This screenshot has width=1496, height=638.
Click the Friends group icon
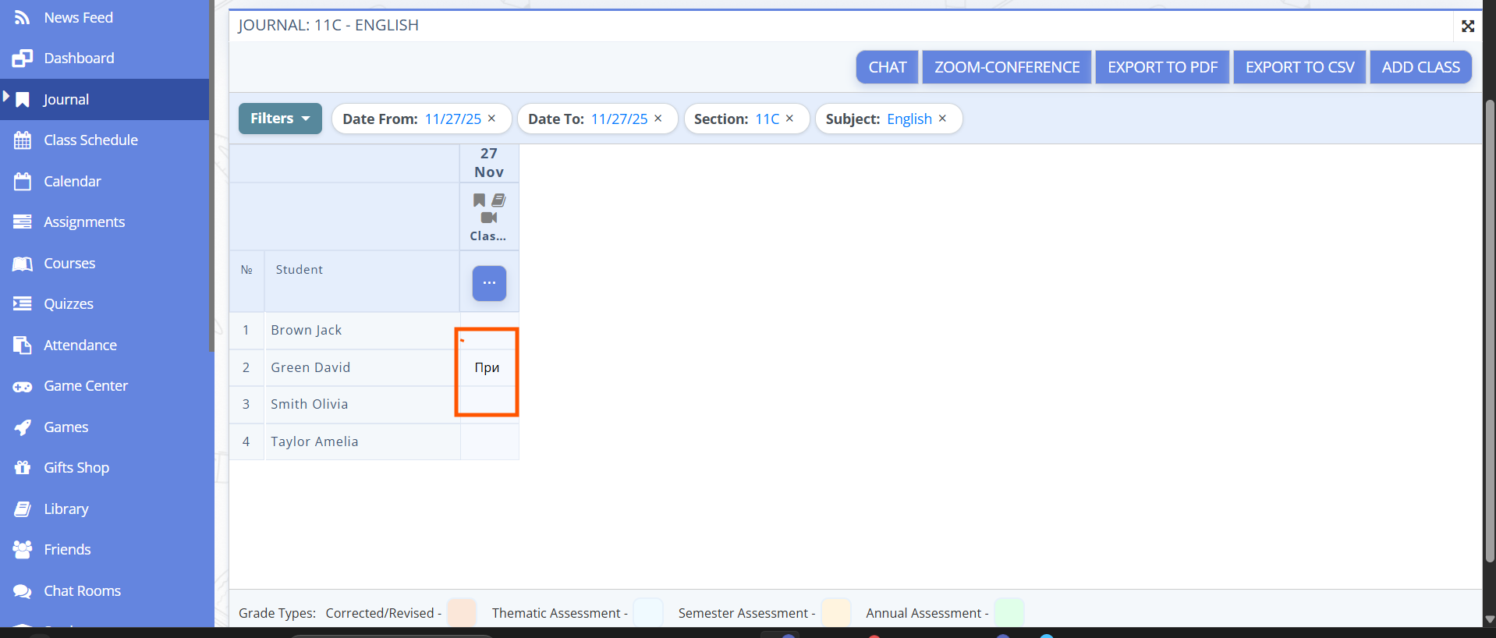click(23, 550)
